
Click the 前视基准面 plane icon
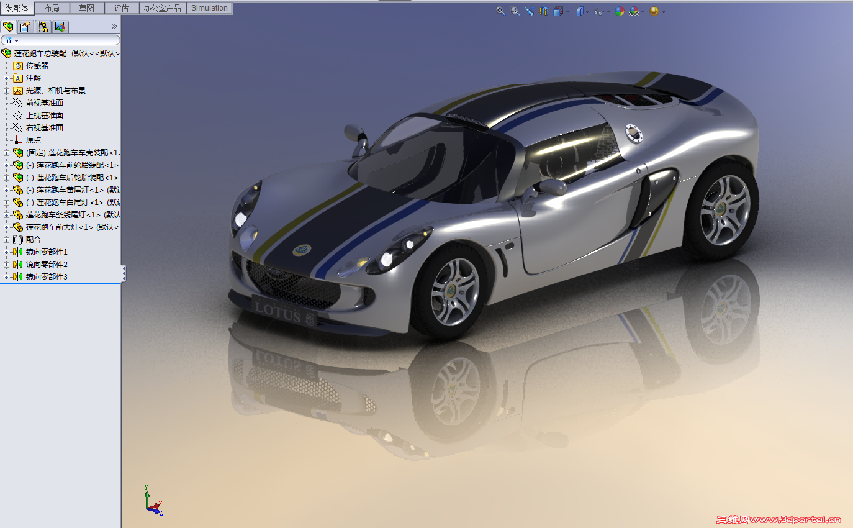[x=18, y=102]
